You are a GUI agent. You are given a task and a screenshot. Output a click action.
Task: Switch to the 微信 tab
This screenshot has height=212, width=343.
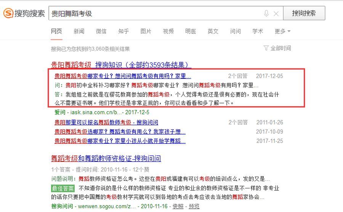pos(101,31)
